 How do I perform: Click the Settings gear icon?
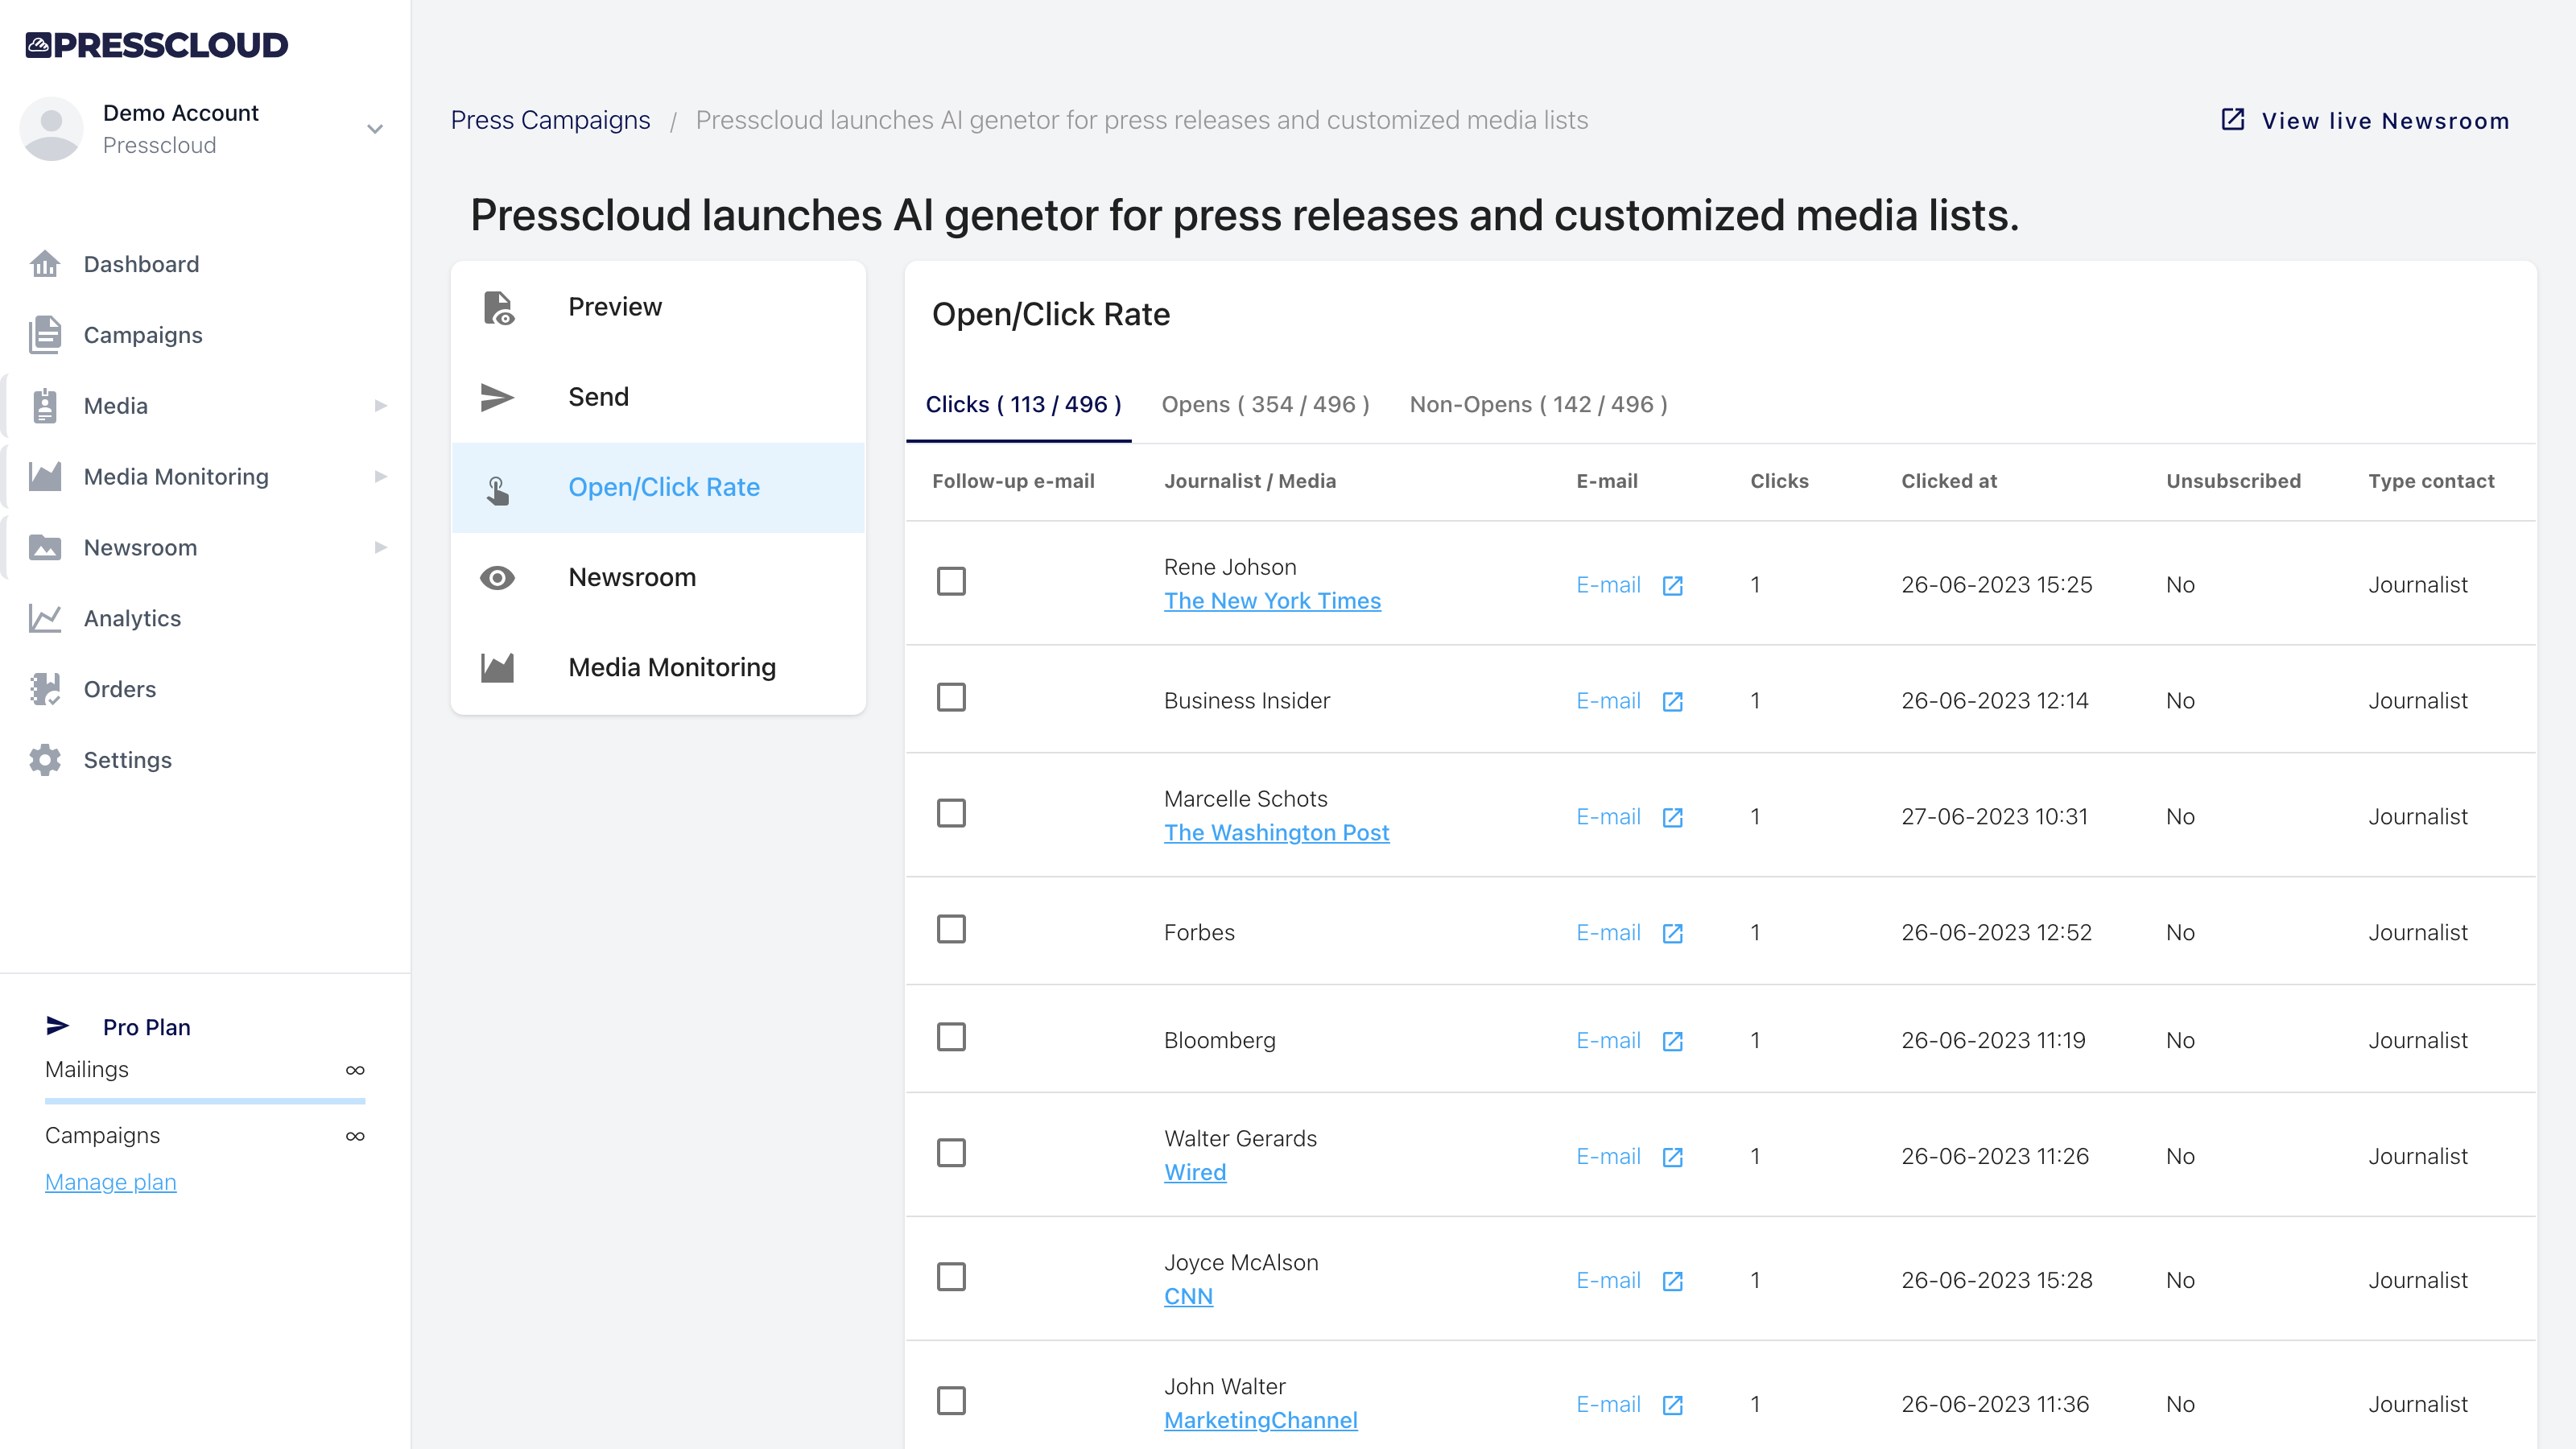[x=44, y=760]
